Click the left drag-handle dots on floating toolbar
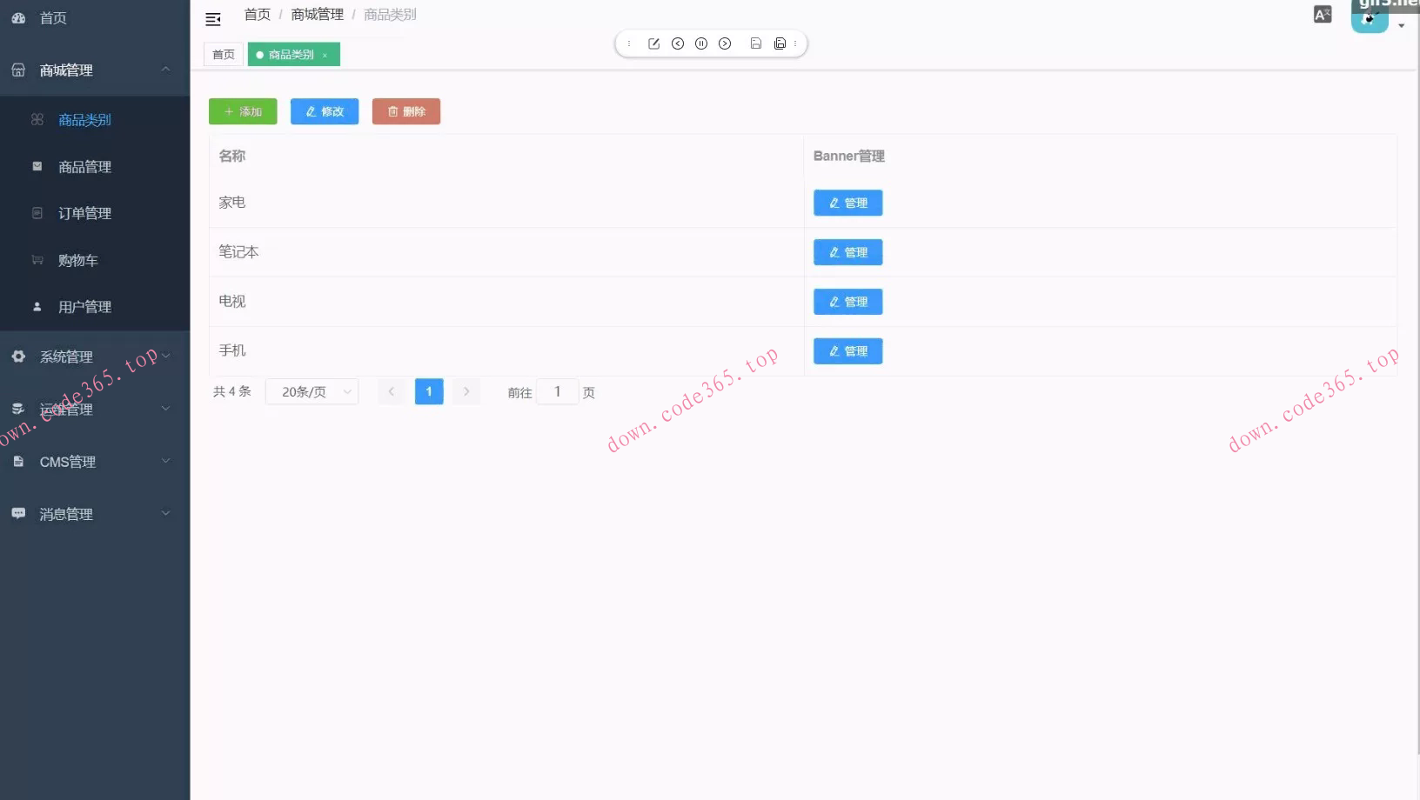The image size is (1420, 800). click(629, 43)
